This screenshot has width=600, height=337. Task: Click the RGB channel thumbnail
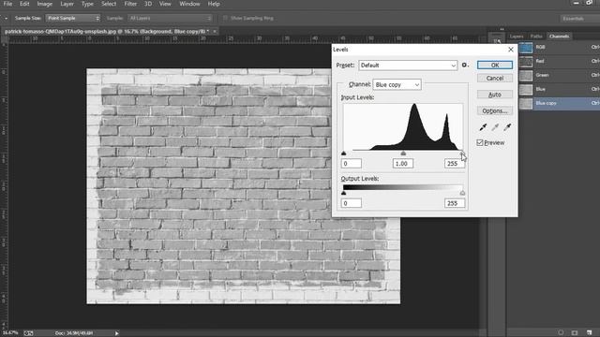pos(526,48)
